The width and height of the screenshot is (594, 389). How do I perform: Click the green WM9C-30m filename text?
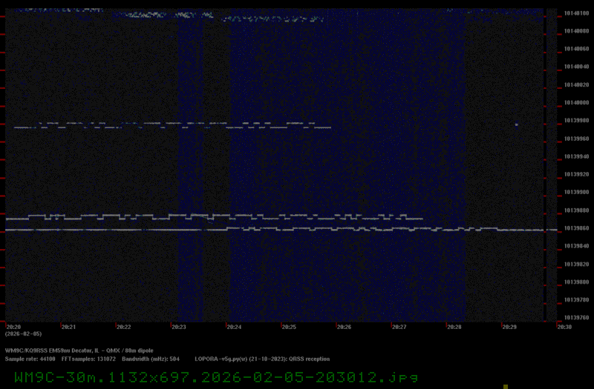[x=215, y=377]
